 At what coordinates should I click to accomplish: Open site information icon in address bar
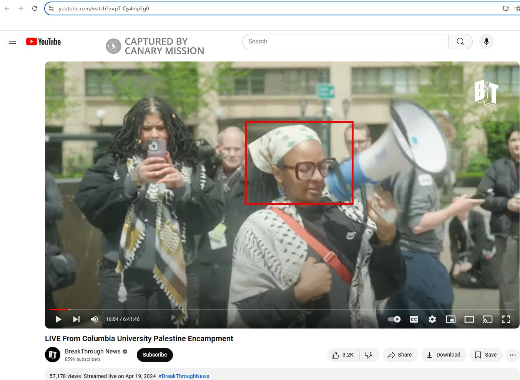[51, 8]
